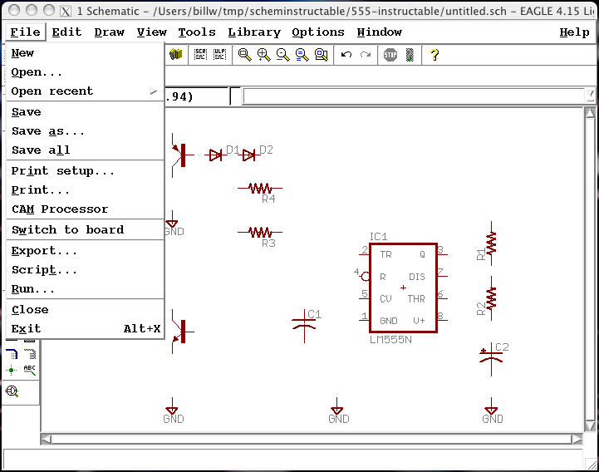Open the Edit menu
599x472 pixels.
point(66,32)
